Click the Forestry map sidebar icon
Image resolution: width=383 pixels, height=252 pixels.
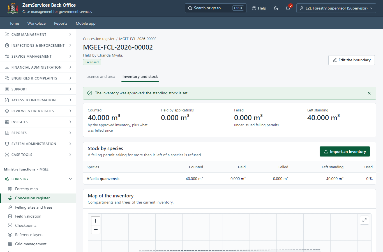click(10, 189)
